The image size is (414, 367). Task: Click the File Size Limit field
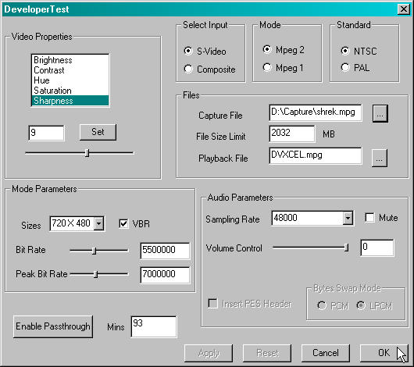point(292,134)
